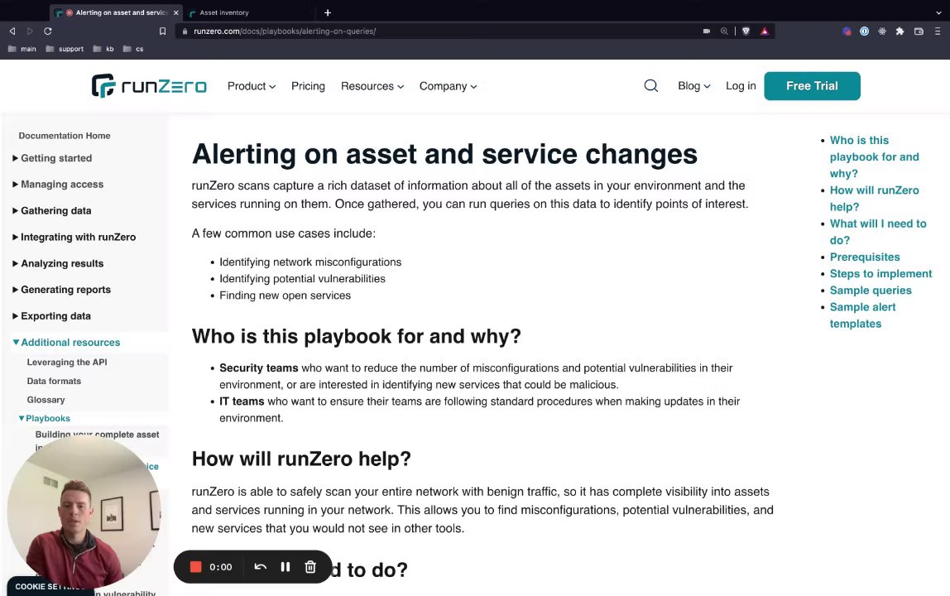Open the kb bookmarks folder
Screen dimensions: 950x596
coord(103,49)
